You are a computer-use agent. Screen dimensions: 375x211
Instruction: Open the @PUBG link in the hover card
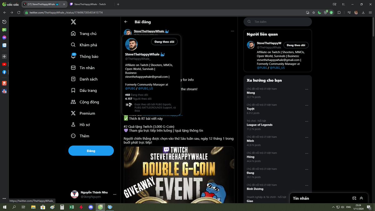[x=130, y=88]
